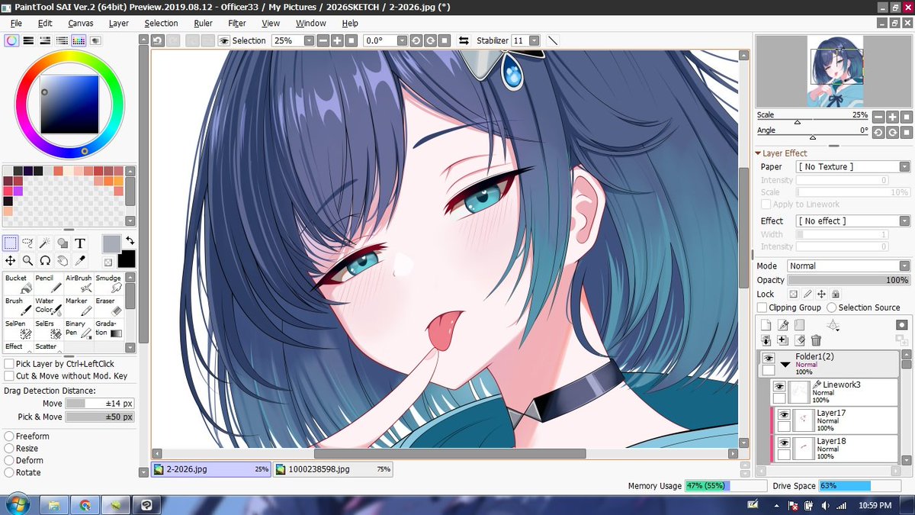
Task: Hide the Linework3 layer
Action: point(779,386)
